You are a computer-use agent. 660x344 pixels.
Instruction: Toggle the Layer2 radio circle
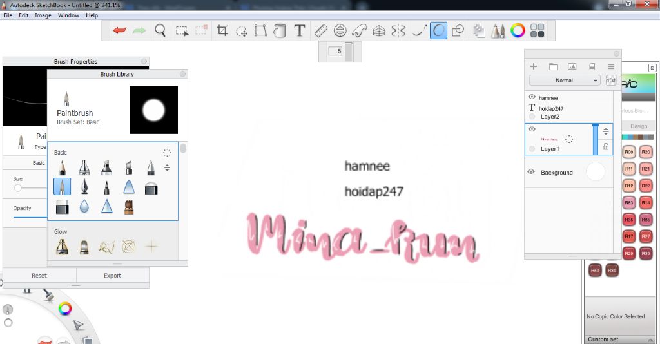532,117
